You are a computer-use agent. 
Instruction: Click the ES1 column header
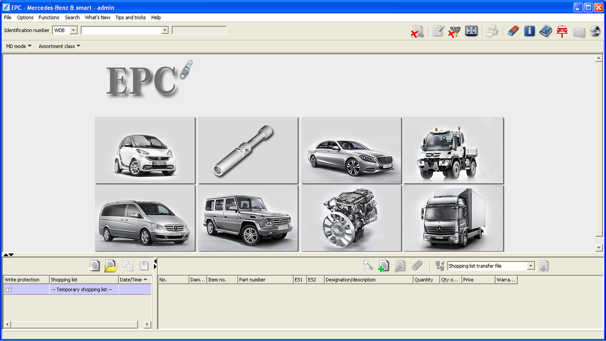(300, 280)
